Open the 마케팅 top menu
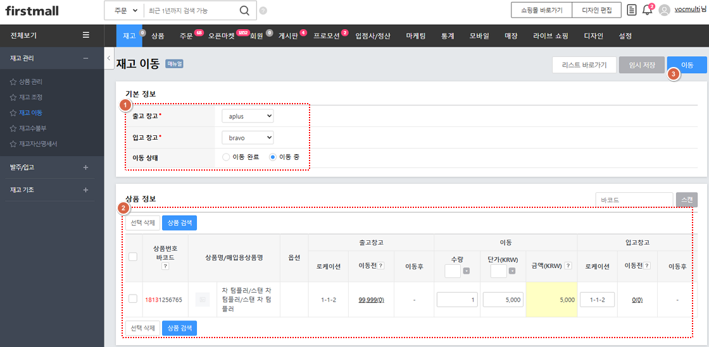This screenshot has height=347, width=709. pyautogui.click(x=415, y=35)
